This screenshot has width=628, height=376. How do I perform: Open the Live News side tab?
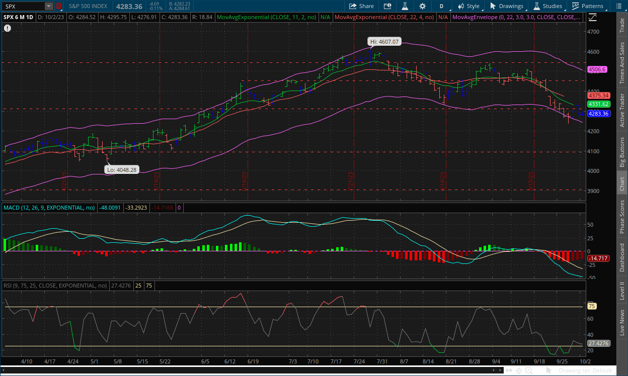coord(622,322)
